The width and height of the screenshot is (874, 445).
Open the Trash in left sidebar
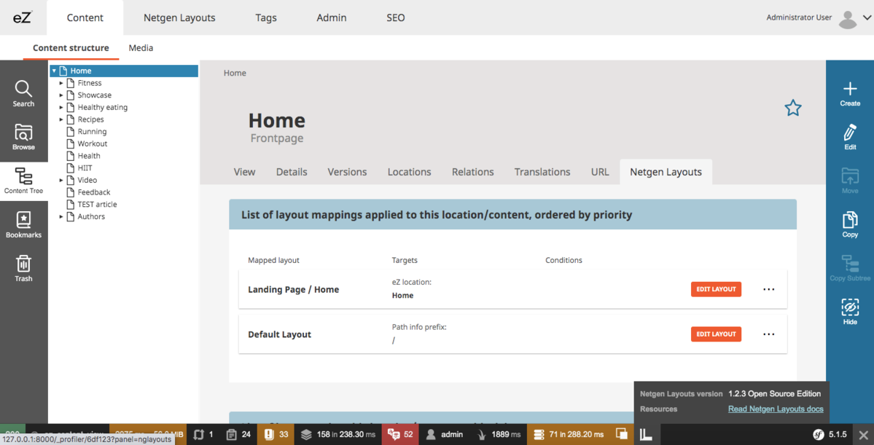pos(23,268)
